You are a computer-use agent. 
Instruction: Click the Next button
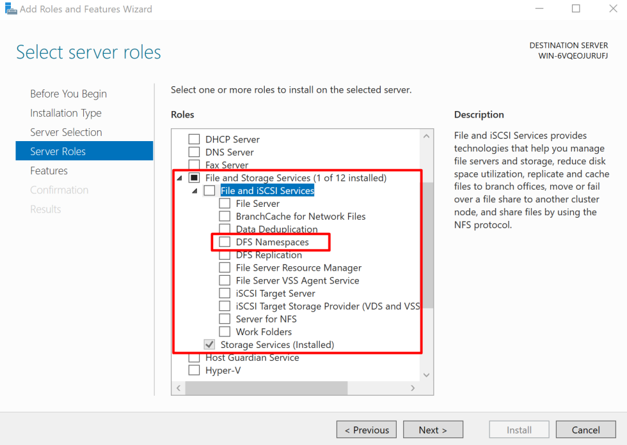[x=433, y=429]
